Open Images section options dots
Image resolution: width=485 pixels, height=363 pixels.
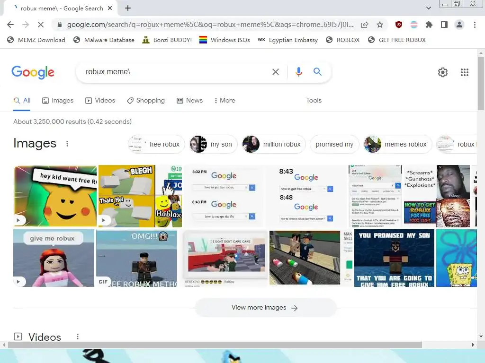[x=67, y=144]
